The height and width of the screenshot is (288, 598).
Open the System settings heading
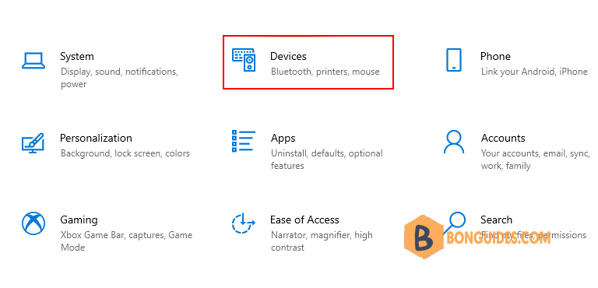click(x=77, y=57)
